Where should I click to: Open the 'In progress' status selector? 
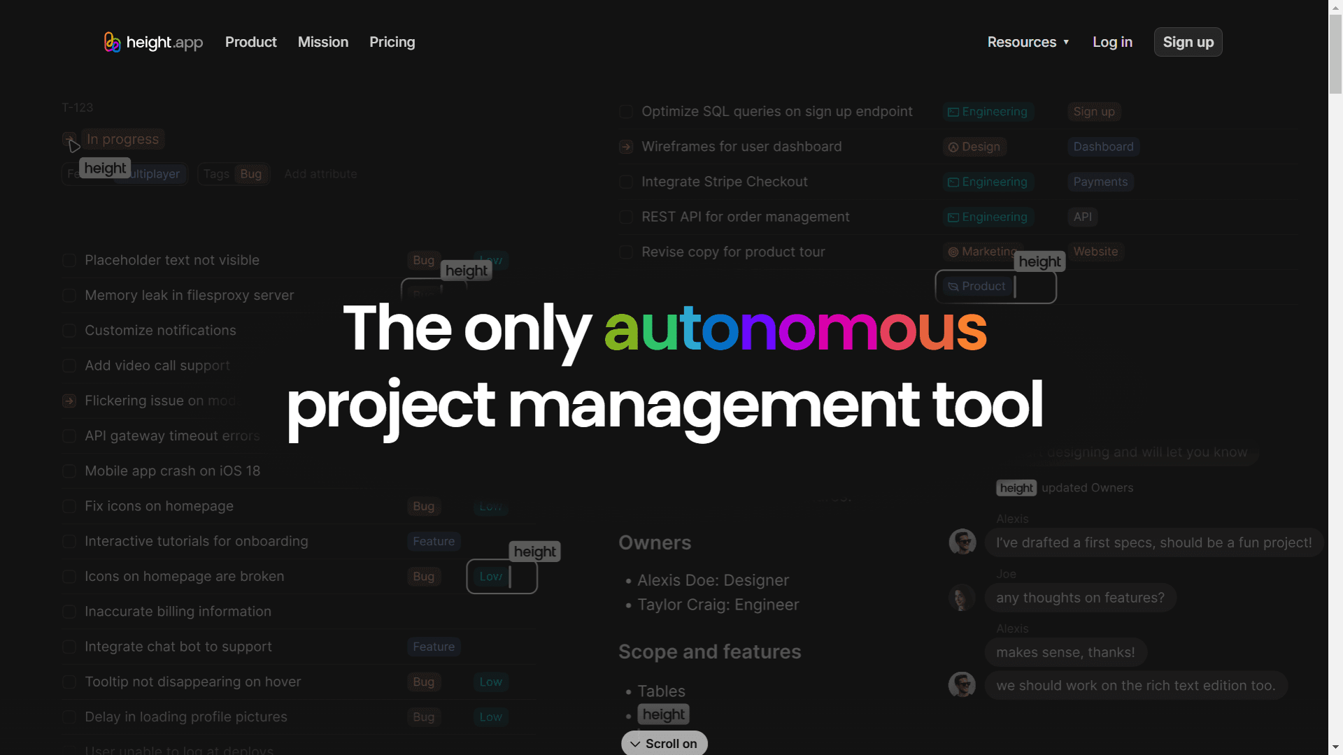pos(122,139)
